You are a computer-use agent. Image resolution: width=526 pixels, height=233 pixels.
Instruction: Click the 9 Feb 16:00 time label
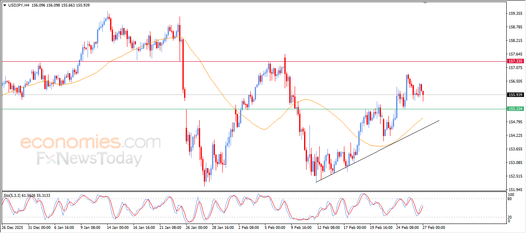pos(301,227)
